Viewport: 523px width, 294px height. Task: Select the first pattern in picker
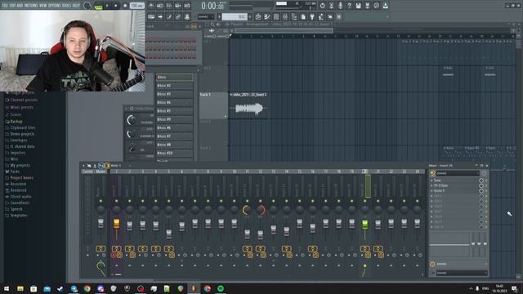click(174, 78)
